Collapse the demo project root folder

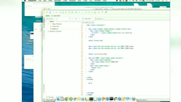pos(46,22)
